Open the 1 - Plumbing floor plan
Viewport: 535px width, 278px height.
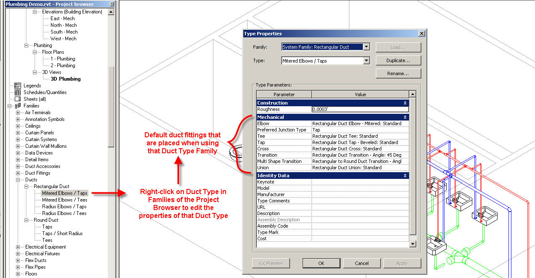point(63,59)
